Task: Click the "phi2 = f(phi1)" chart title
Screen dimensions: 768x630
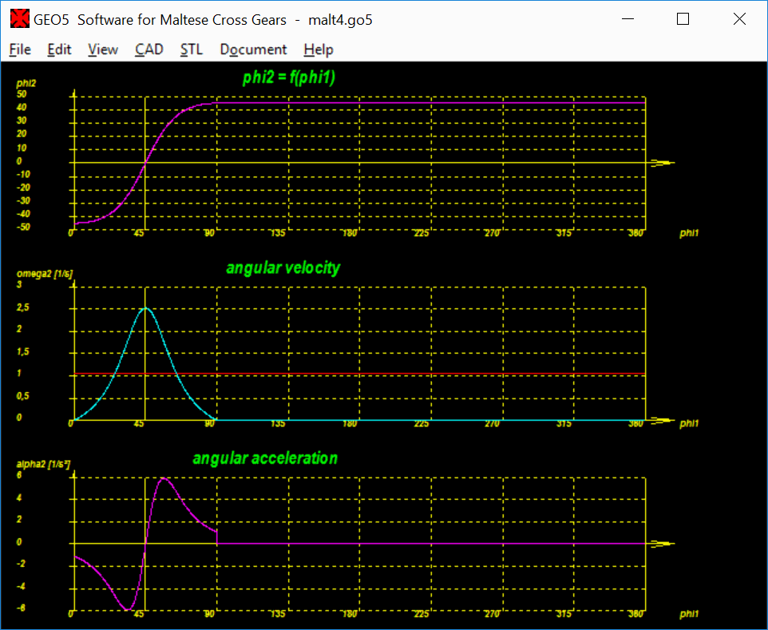Action: (x=289, y=77)
